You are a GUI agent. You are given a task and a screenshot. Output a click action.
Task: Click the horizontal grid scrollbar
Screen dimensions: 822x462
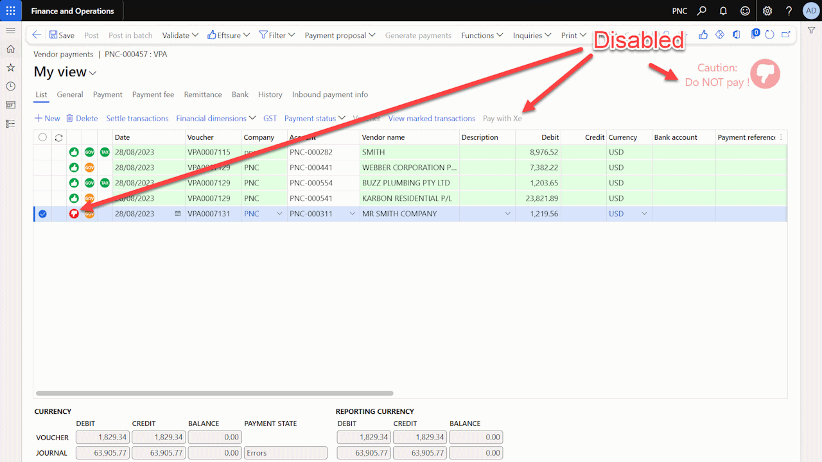[214, 393]
